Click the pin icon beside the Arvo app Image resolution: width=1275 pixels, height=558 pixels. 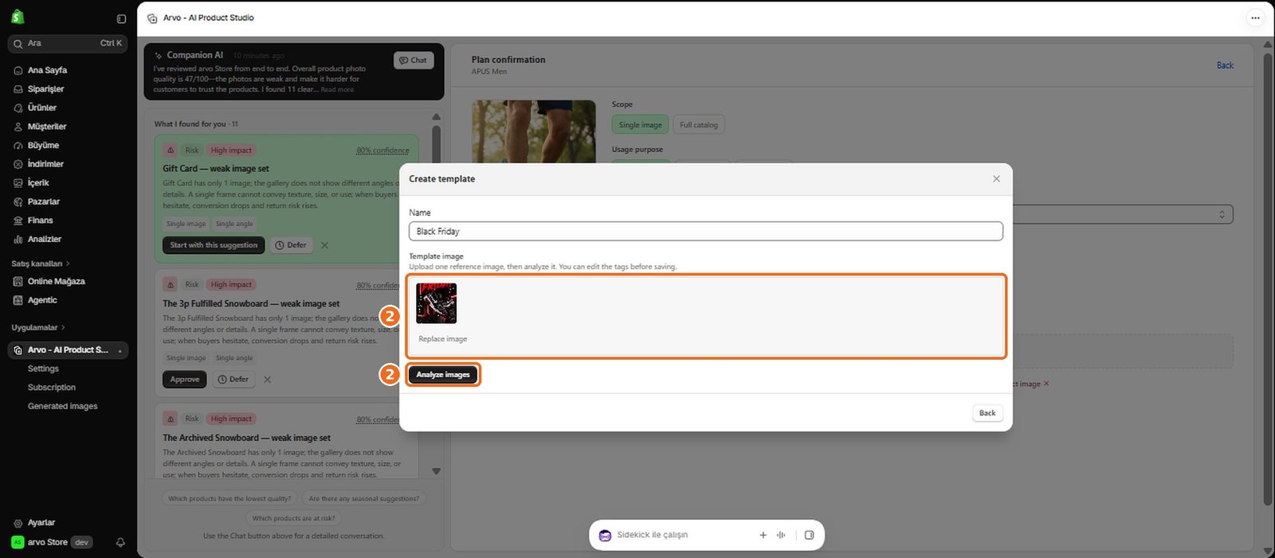coord(120,351)
